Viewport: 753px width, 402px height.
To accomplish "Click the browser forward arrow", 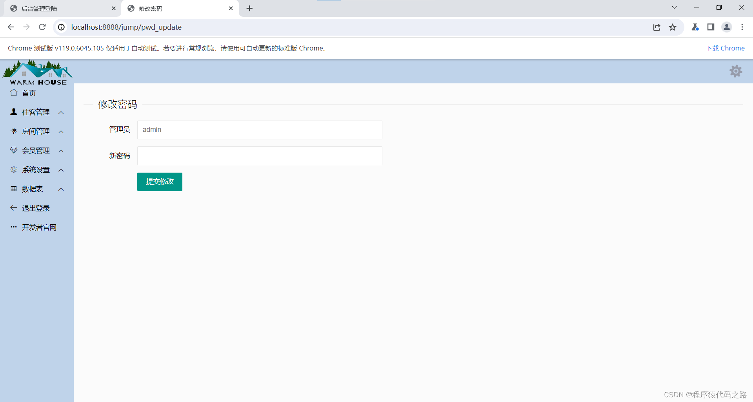I will 27,27.
